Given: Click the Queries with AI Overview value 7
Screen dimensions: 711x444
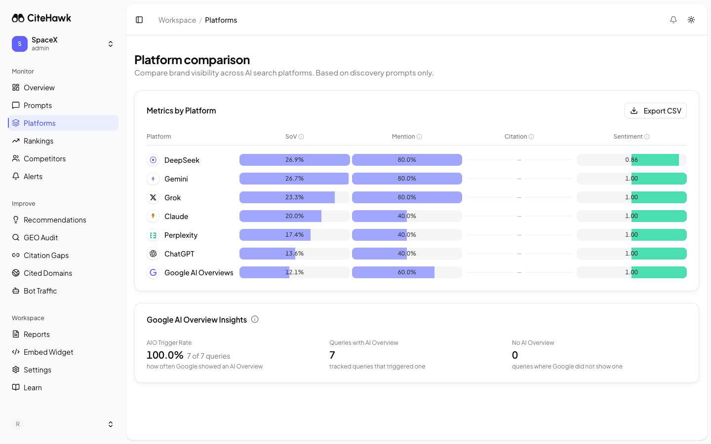Looking at the screenshot, I should [x=332, y=355].
